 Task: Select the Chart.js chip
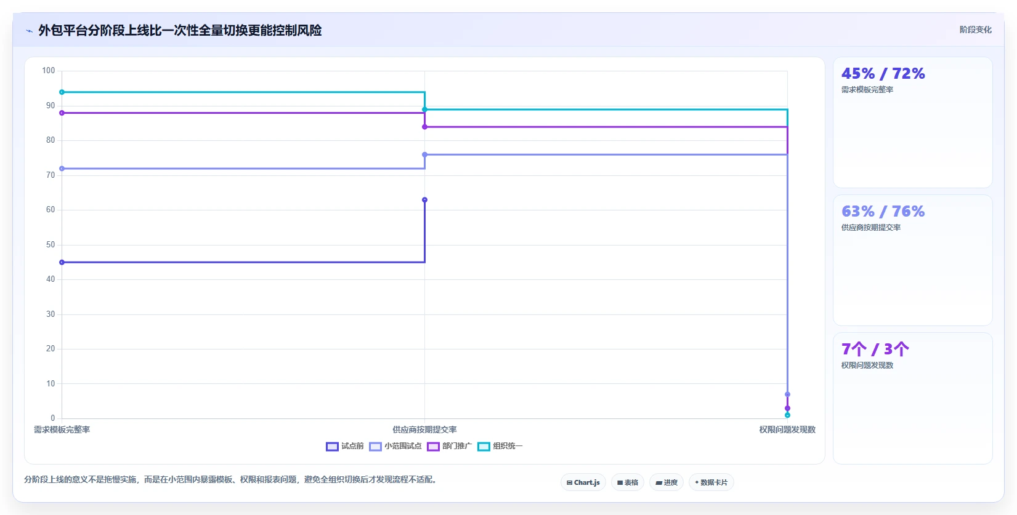click(x=583, y=482)
